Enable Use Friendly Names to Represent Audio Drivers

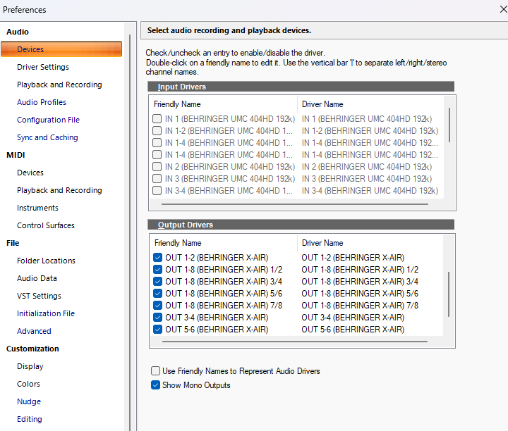tap(155, 370)
